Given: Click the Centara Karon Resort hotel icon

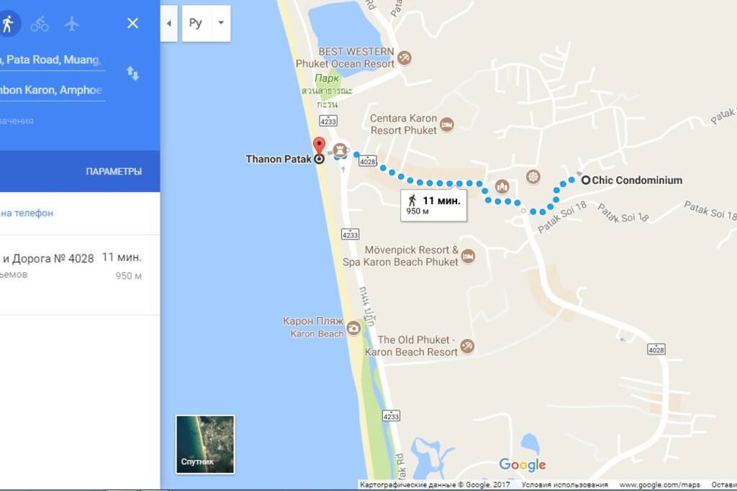Looking at the screenshot, I should pos(446,124).
